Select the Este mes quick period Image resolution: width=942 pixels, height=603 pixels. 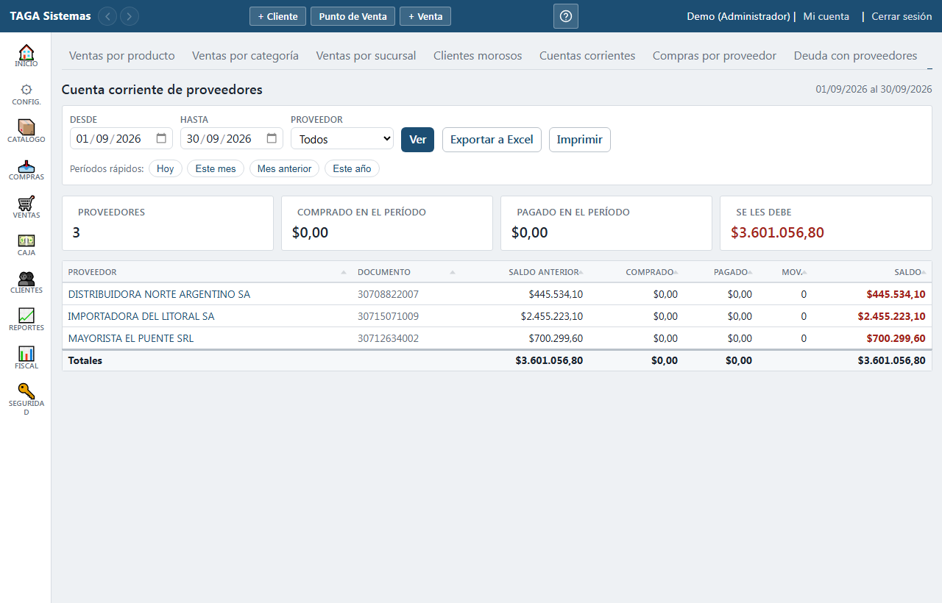[216, 168]
